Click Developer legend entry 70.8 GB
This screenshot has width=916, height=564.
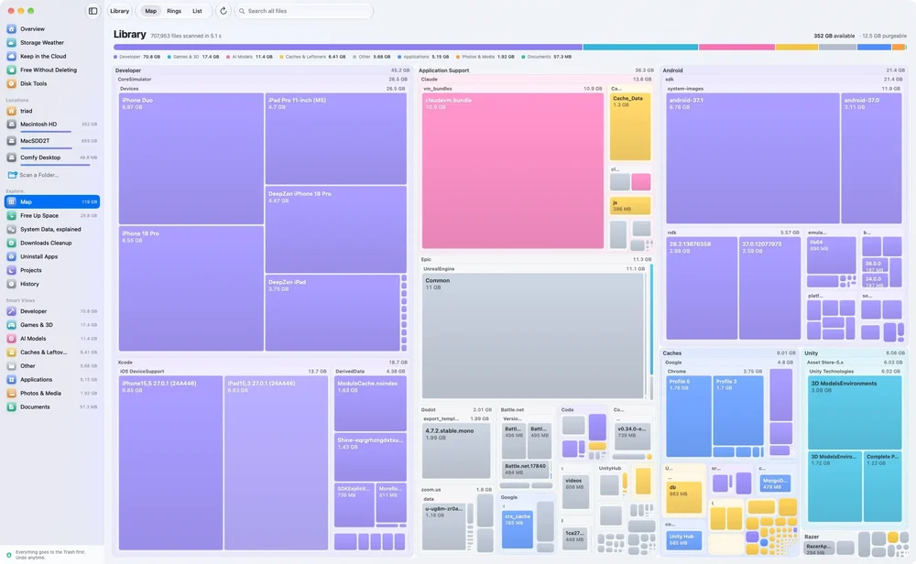click(136, 57)
